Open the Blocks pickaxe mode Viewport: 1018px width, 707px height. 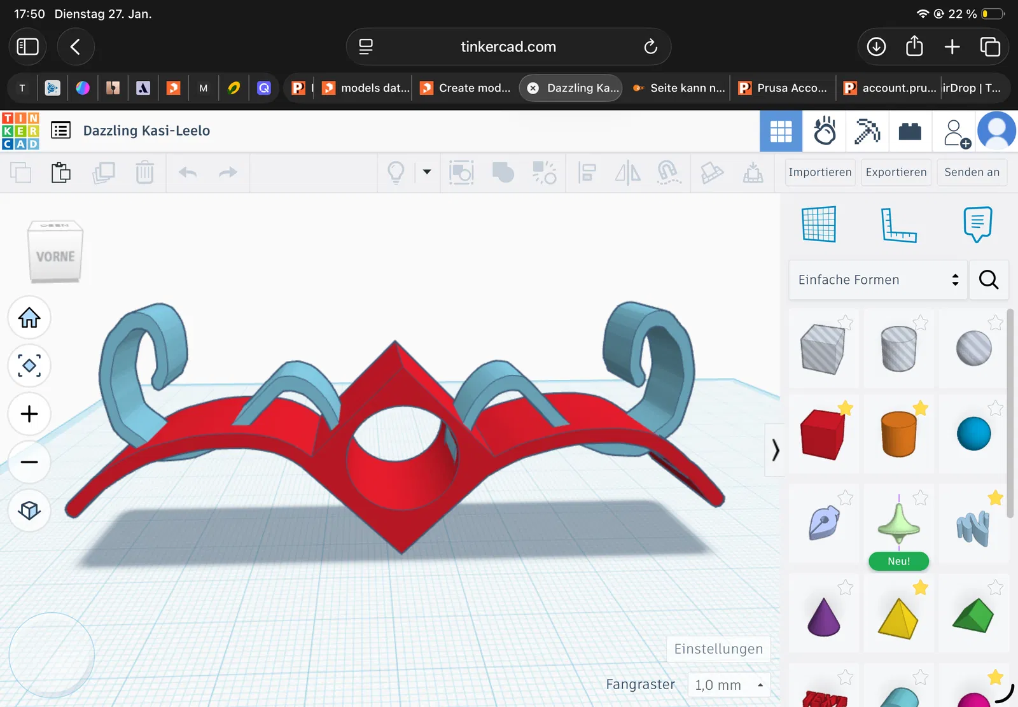[x=867, y=131]
